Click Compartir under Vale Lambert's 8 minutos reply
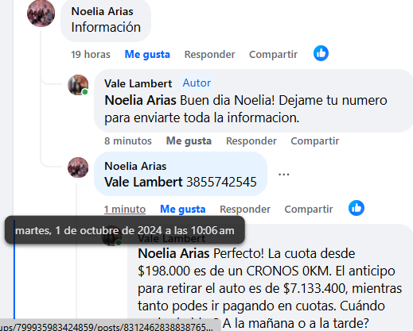This screenshot has width=413, height=331. click(x=315, y=140)
